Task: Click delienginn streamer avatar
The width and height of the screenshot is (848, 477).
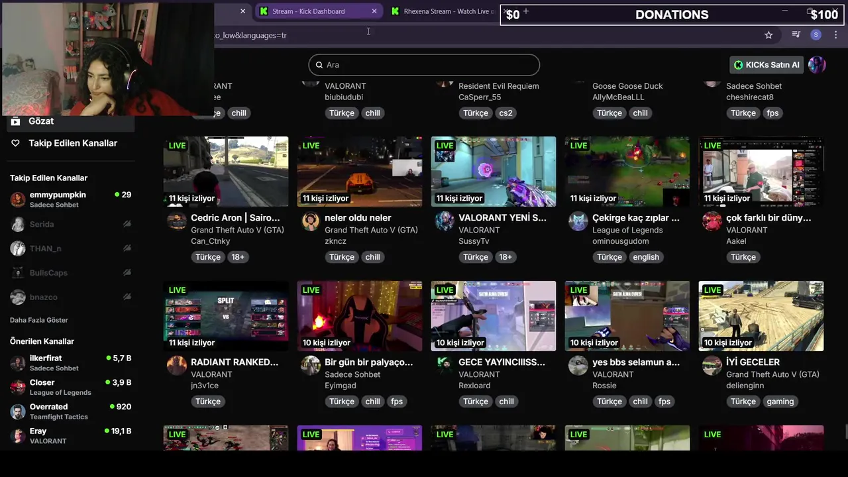Action: coord(712,366)
